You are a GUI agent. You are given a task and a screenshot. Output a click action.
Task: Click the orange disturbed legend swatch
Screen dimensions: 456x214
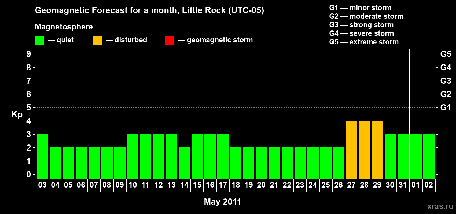(97, 40)
